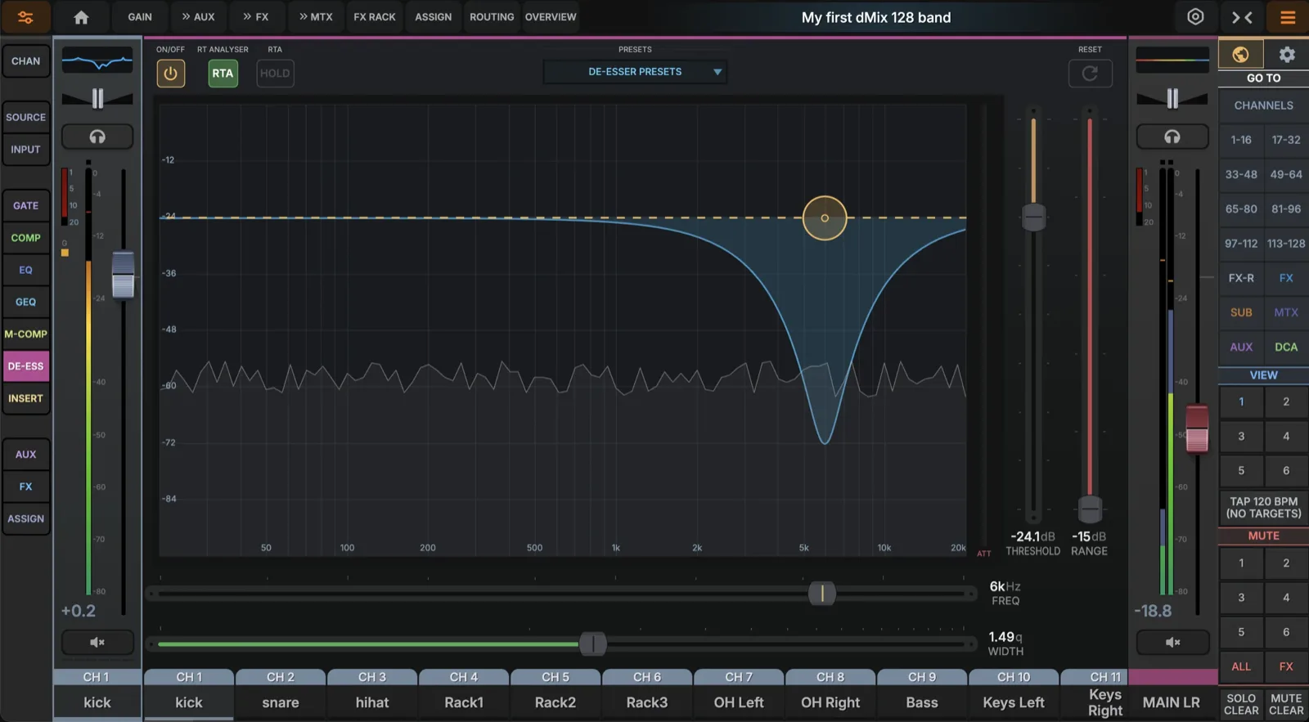Click the snapshot target circle icon
1309x722 pixels.
(x=1195, y=17)
